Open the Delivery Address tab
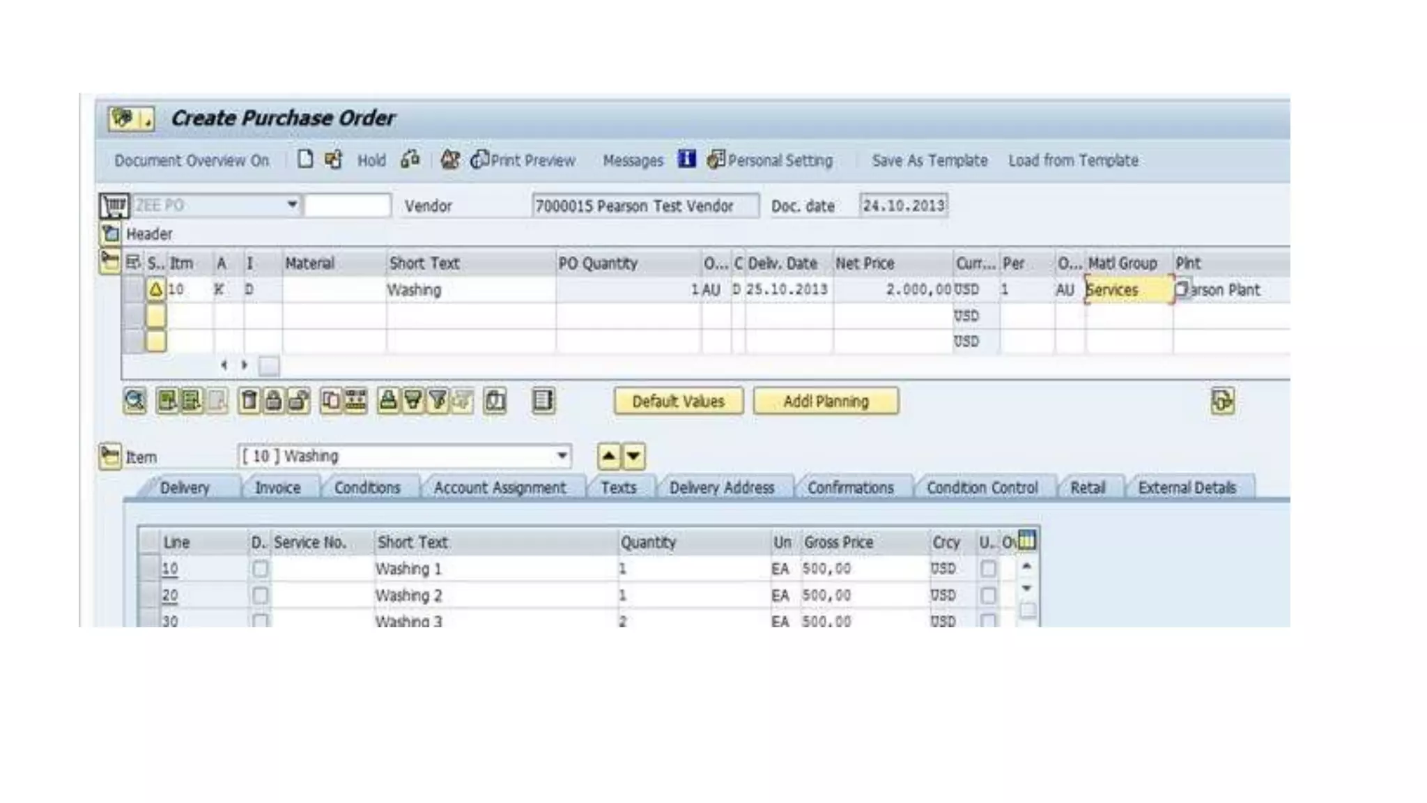 tap(721, 488)
